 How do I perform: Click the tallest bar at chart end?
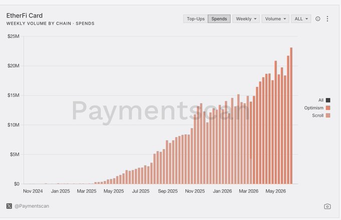tap(291, 116)
